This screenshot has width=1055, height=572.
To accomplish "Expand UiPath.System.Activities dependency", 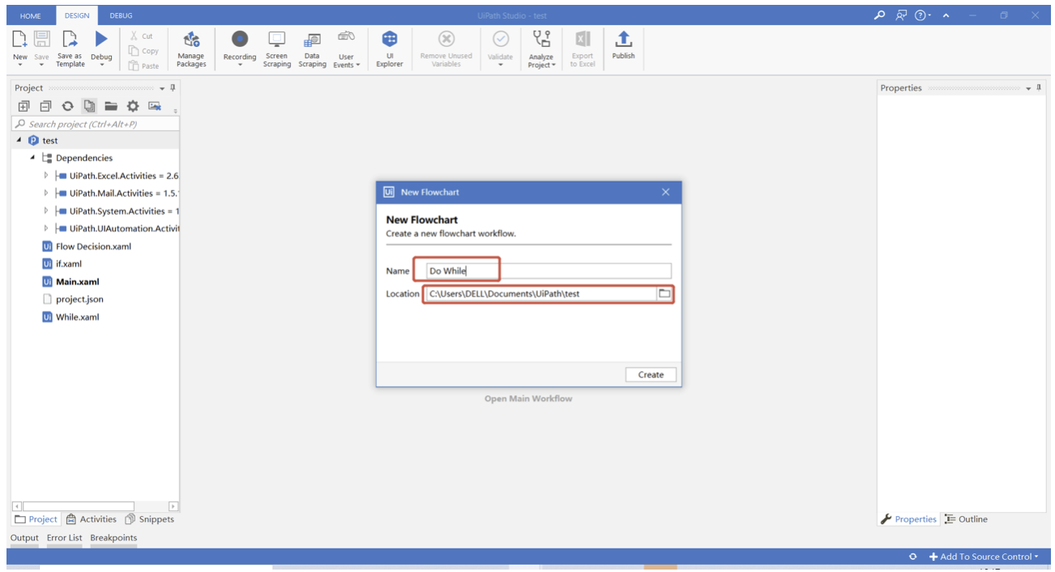I will 45,211.
